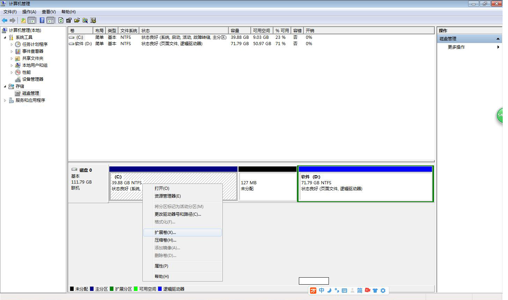Click the 设备管理器 icon in tree
This screenshot has width=508, height=300.
coord(18,79)
